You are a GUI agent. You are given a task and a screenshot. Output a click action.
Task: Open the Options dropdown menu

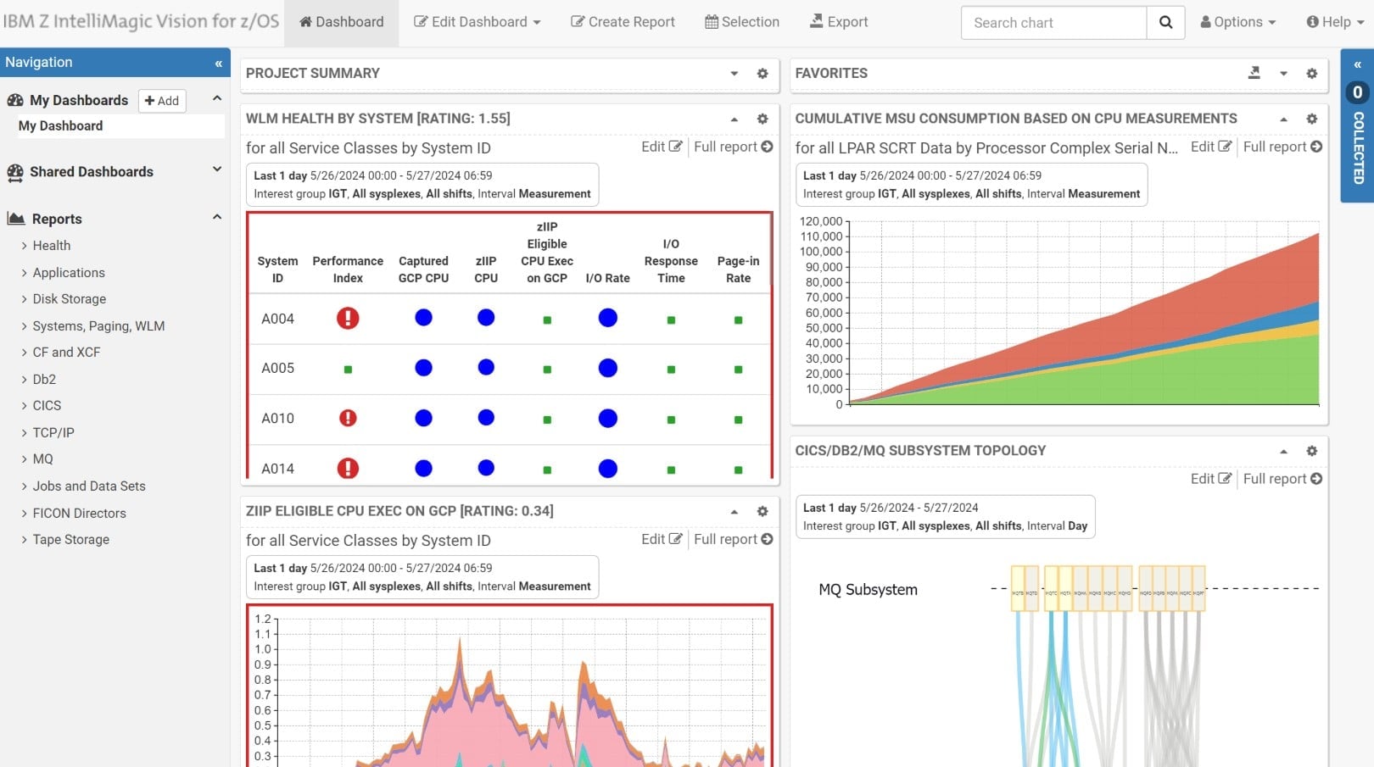[x=1237, y=22]
